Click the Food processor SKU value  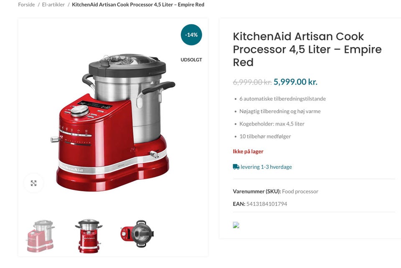point(300,191)
